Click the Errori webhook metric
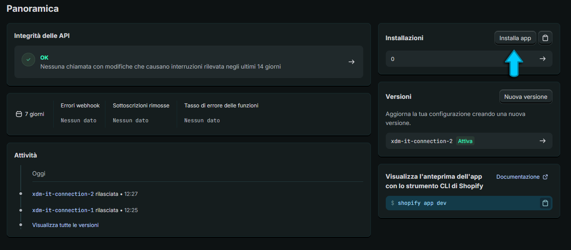Image resolution: width=571 pixels, height=250 pixels. pos(80,113)
